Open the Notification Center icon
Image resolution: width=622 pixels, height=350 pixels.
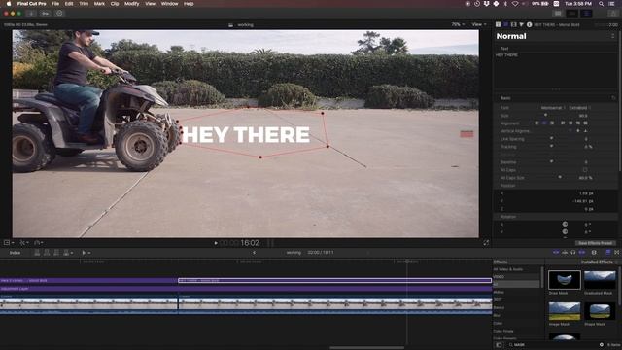tap(611, 4)
